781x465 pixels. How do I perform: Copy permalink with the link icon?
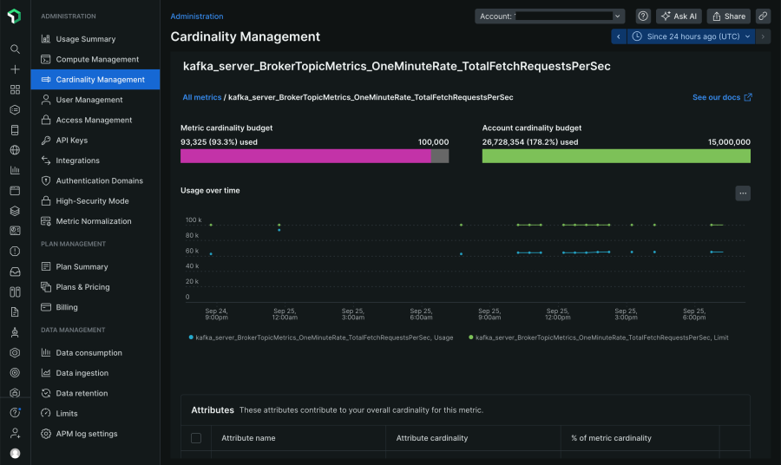click(x=763, y=16)
